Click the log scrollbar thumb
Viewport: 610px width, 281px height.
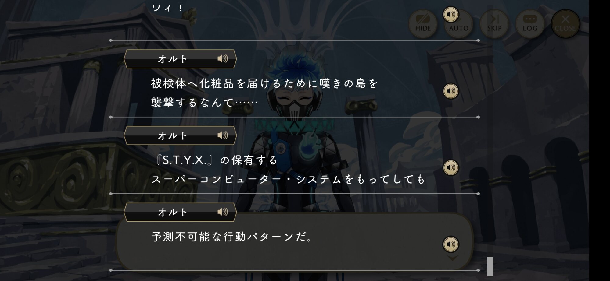(490, 266)
